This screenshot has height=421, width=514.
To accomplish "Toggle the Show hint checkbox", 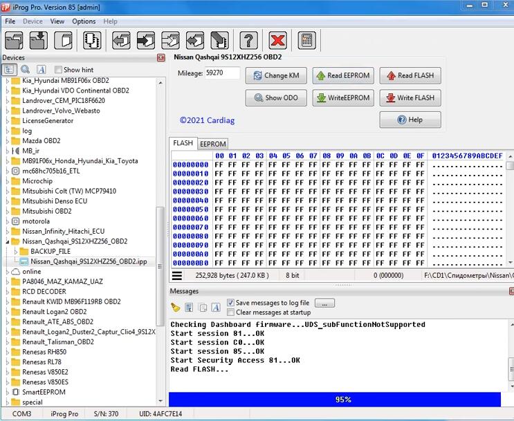I will 58,69.
